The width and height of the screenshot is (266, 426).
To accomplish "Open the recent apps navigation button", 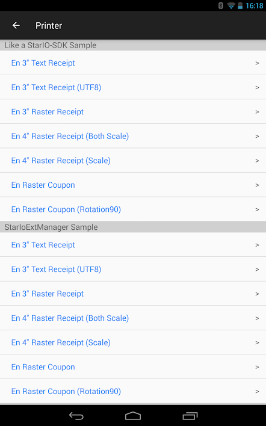I will click(190, 416).
